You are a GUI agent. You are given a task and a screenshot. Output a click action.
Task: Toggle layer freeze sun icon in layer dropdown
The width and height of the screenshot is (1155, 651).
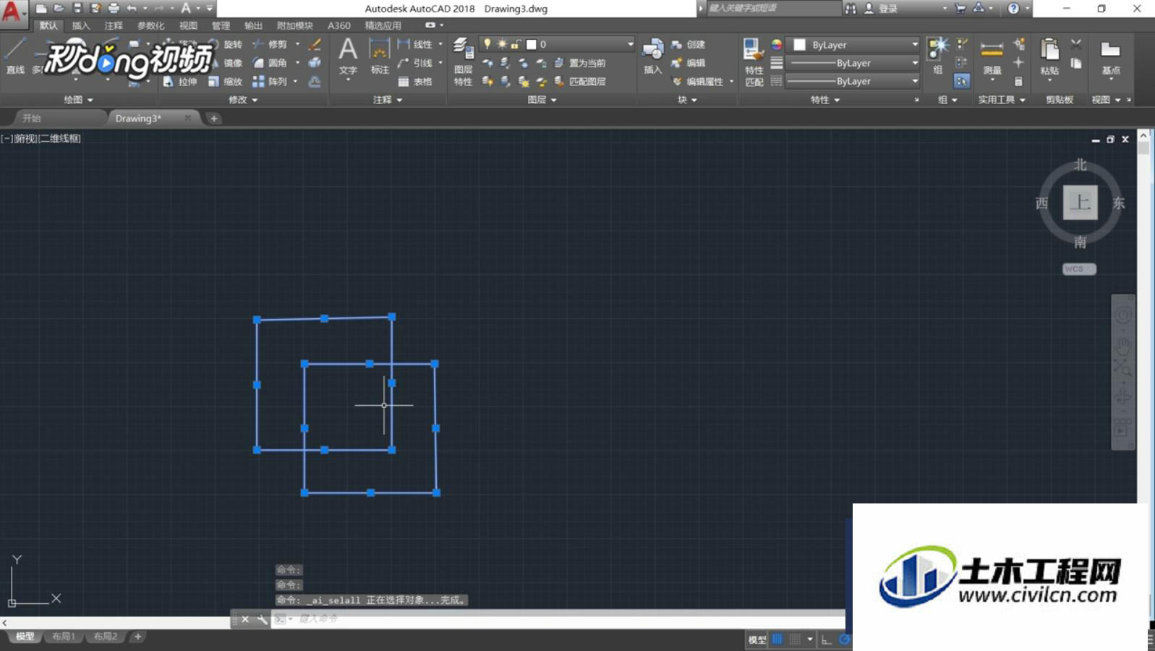(x=502, y=44)
